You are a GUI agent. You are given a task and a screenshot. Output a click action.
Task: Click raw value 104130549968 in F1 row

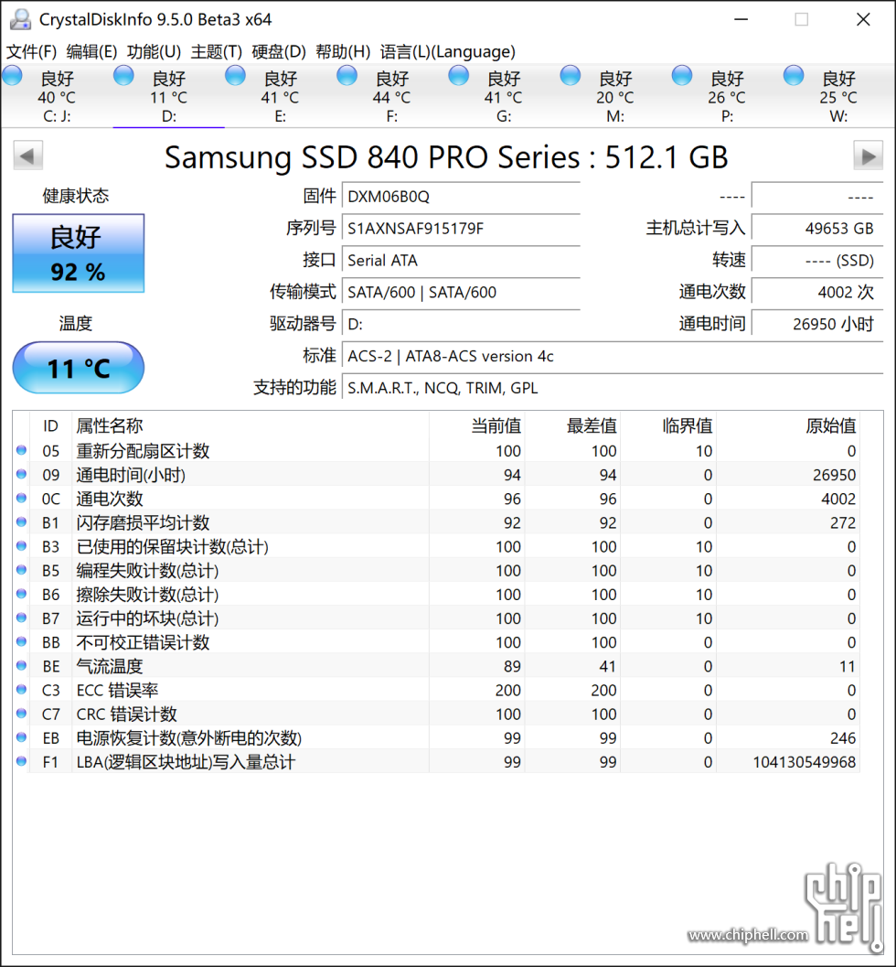click(x=805, y=762)
